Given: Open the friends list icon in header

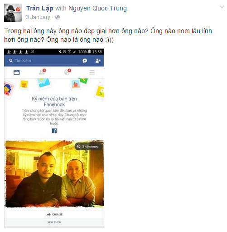Looking at the screenshot, I should [x=98, y=60].
